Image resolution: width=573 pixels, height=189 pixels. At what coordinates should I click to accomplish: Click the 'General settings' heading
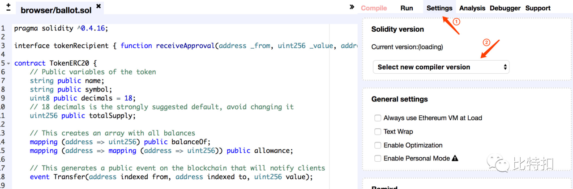(399, 99)
